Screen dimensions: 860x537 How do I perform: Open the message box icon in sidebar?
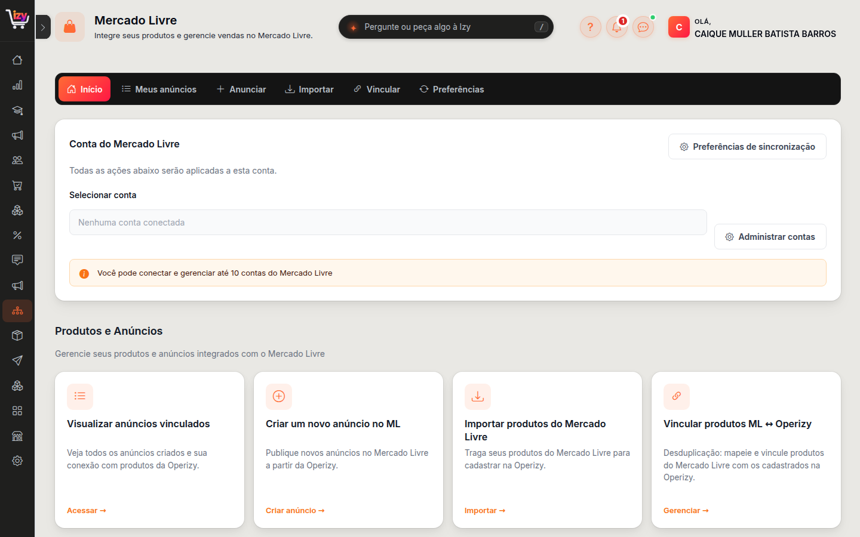coord(17,260)
